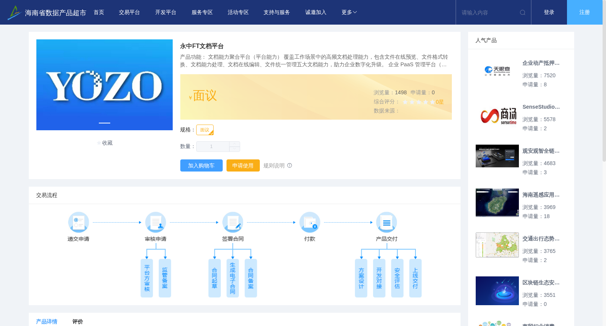Click the favorite star icon next to 收藏
The width and height of the screenshot is (606, 326).
coord(99,143)
